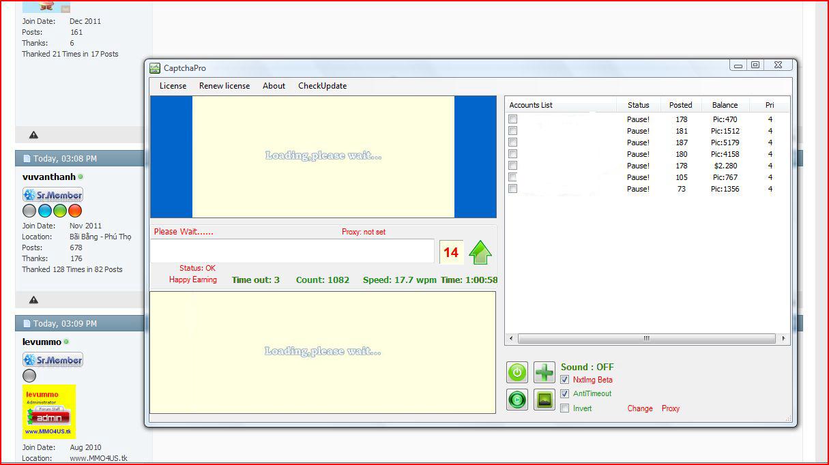This screenshot has height=465, width=829.
Task: Click the scrollbar right arrow in accounts list
Action: point(783,338)
